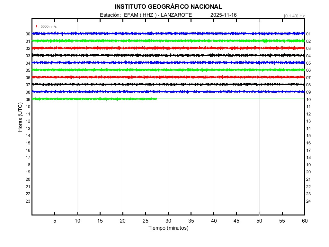This screenshot has width=329, height=247.
Task: Click the right-side hour label 24
Action: click(308, 201)
